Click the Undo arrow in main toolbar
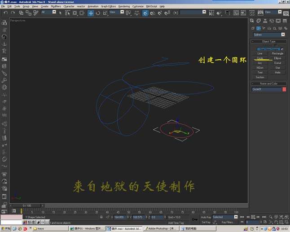 coord(5,13)
